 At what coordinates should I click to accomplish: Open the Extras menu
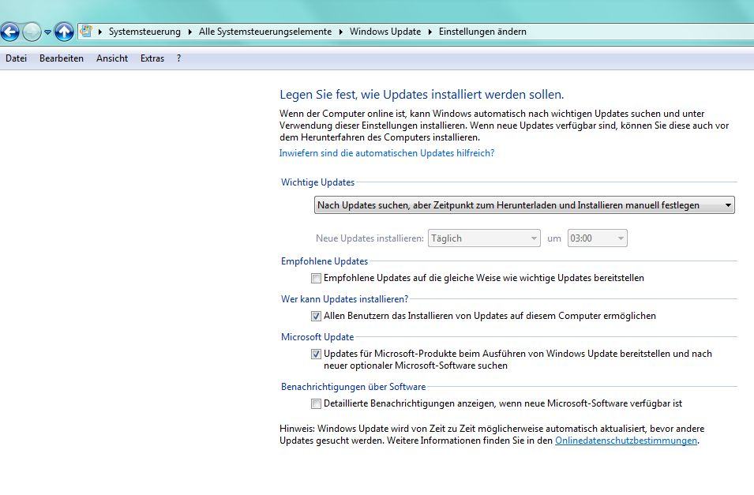pyautogui.click(x=152, y=58)
